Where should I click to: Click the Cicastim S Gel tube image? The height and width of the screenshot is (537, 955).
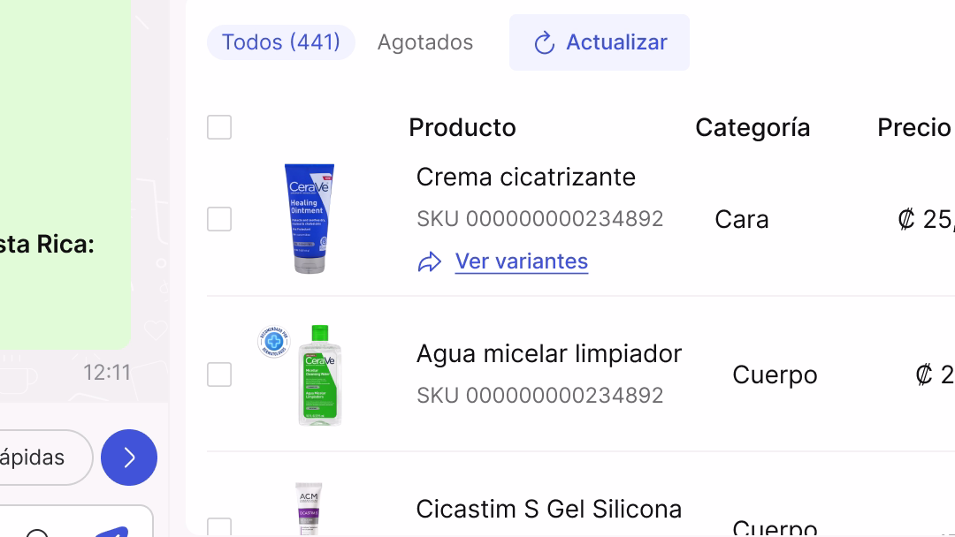[x=309, y=510]
